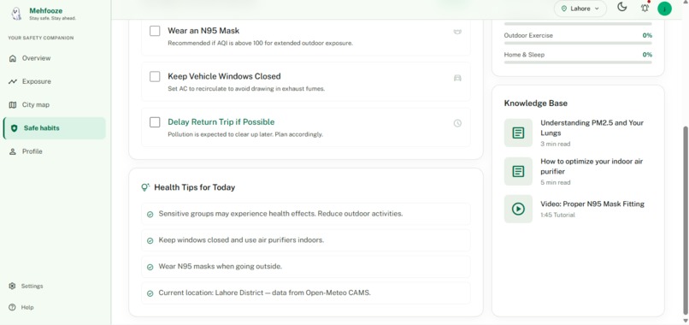This screenshot has width=689, height=325.
Task: Check the Delay Return Trip checkbox
Action: point(155,121)
